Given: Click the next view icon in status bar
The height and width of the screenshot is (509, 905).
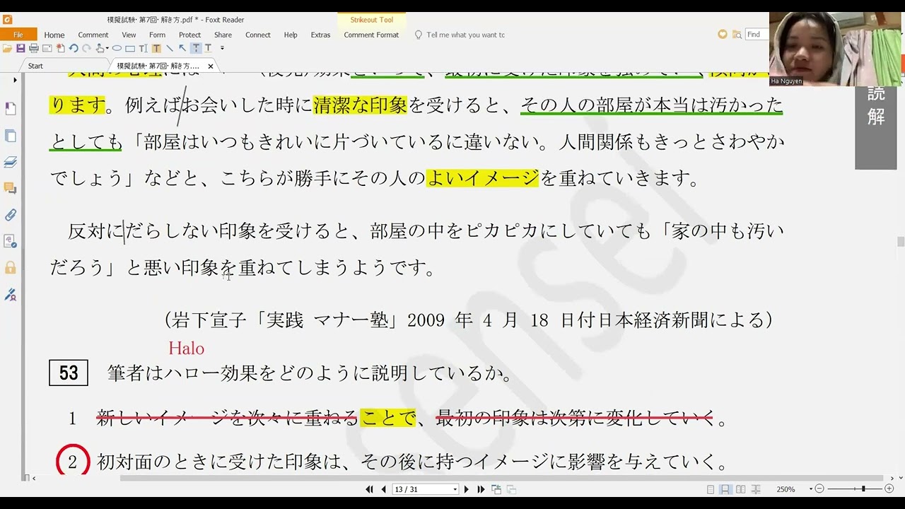Looking at the screenshot, I should point(511,489).
